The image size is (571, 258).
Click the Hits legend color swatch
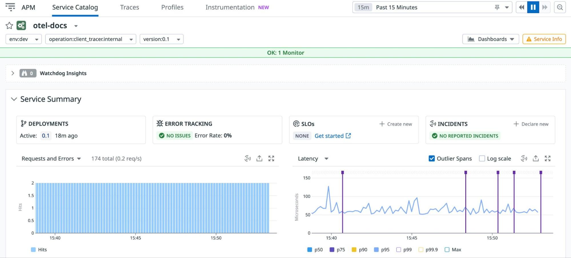click(33, 250)
